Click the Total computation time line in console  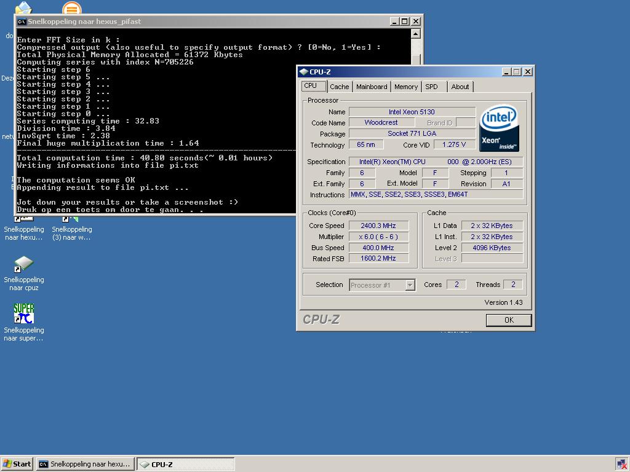click(x=145, y=158)
